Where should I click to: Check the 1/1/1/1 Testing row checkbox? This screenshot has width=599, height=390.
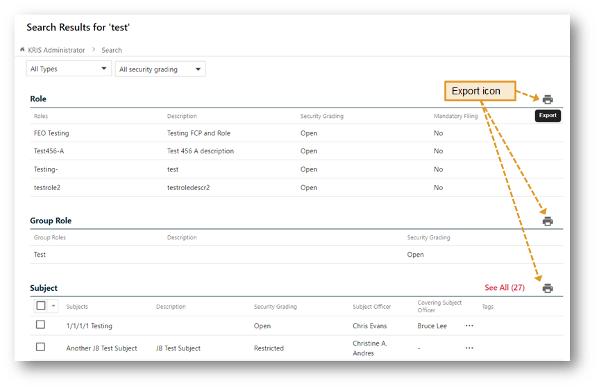point(40,325)
